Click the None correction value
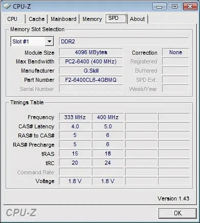The width and height of the screenshot is (200, 223). (176, 52)
